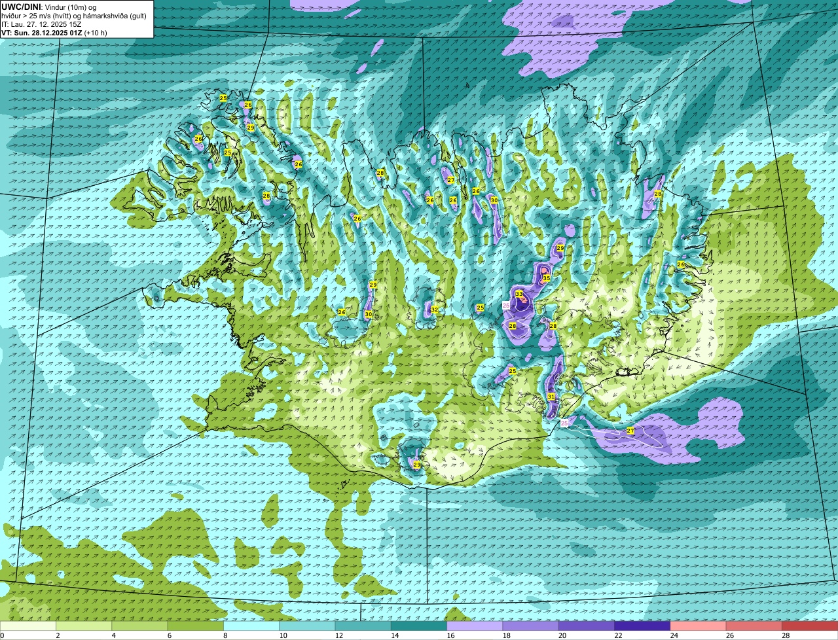This screenshot has width=838, height=640.
Task: Click the 0–2 m/s pale yellow legend swatch
Action: click(28, 626)
